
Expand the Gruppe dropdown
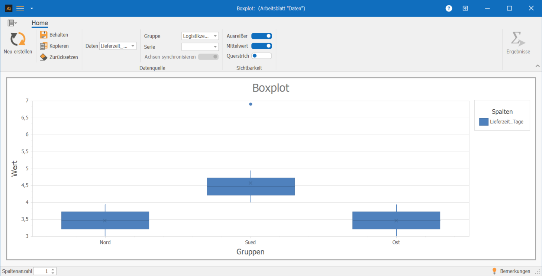200,36
